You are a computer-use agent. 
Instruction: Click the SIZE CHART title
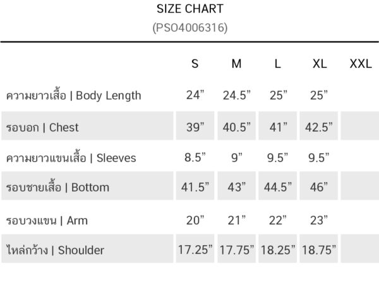pyautogui.click(x=189, y=9)
